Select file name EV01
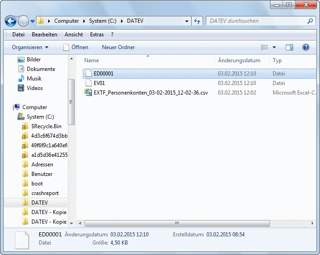The image size is (320, 255). pos(99,83)
